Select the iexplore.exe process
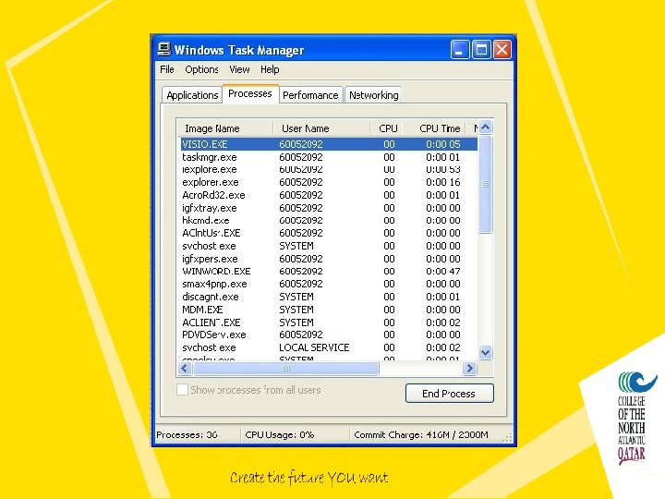This screenshot has width=665, height=499. click(329, 169)
